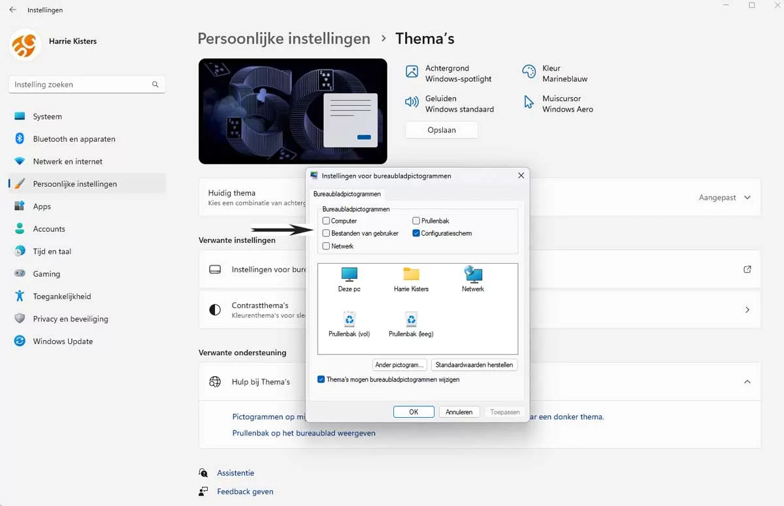The height and width of the screenshot is (506, 784).
Task: Confirm the dialog with OK
Action: click(x=414, y=412)
